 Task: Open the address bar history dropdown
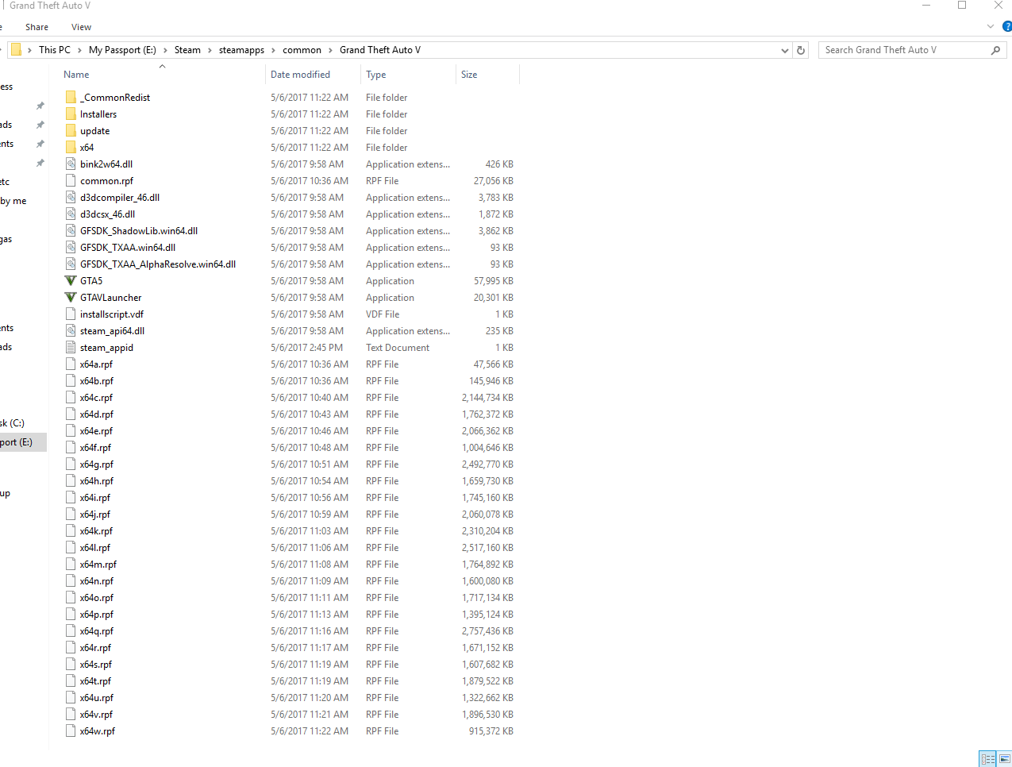click(x=784, y=50)
